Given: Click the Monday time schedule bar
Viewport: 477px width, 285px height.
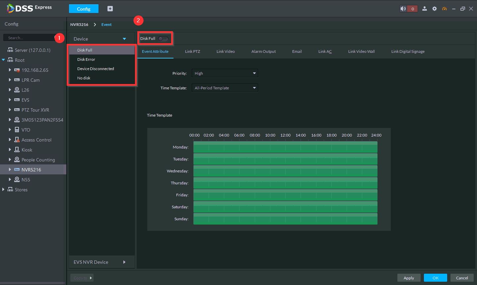Looking at the screenshot, I should coord(285,147).
